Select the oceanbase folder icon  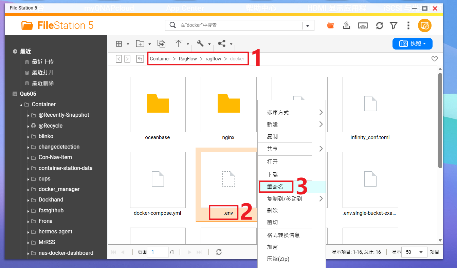[158, 103]
